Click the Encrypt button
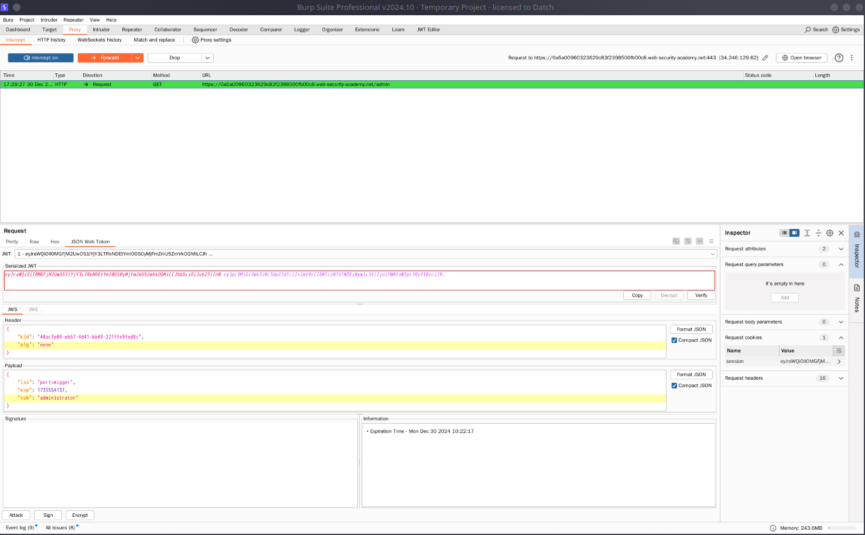 (80, 516)
